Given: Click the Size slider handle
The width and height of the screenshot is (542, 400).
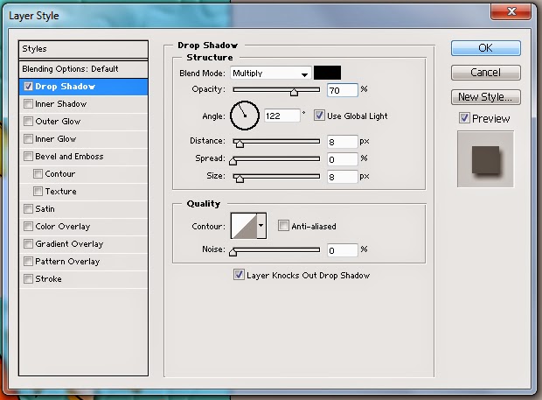Looking at the screenshot, I should pos(240,178).
